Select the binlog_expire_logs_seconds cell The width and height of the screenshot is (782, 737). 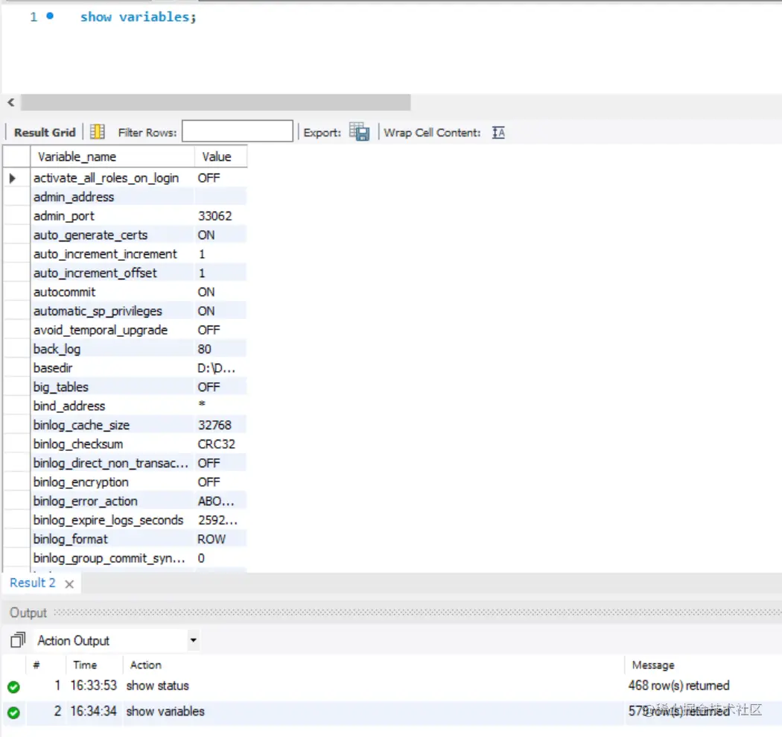112,519
